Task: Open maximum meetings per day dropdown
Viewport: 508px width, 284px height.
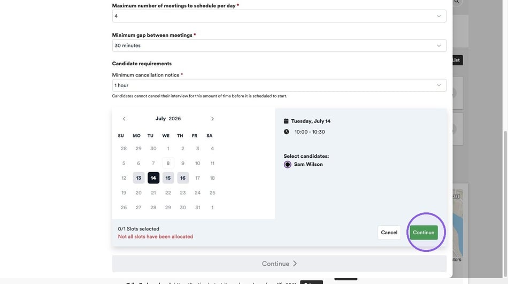Action: [279, 16]
